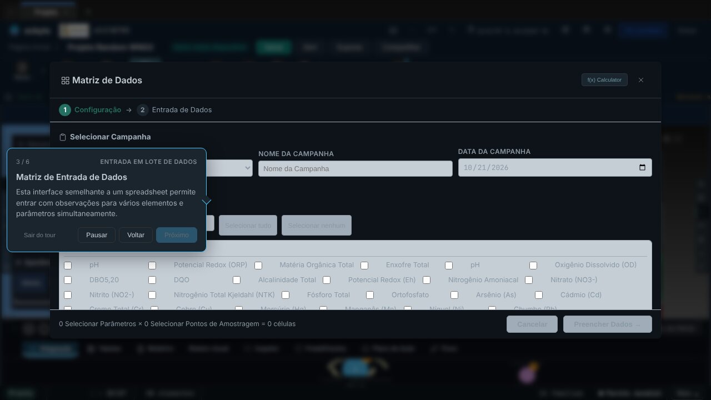Screen dimensions: 711x400
Task: Click the Selecionar nenhum button
Action: pyautogui.click(x=317, y=226)
